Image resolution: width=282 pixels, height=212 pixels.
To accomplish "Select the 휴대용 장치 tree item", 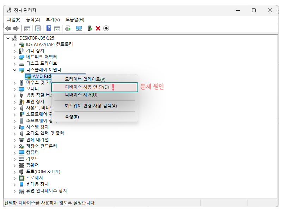I will tap(33, 184).
